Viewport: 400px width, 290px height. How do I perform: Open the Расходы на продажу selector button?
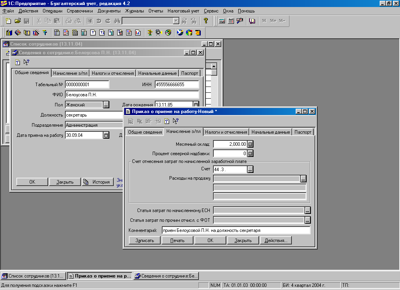click(x=303, y=179)
